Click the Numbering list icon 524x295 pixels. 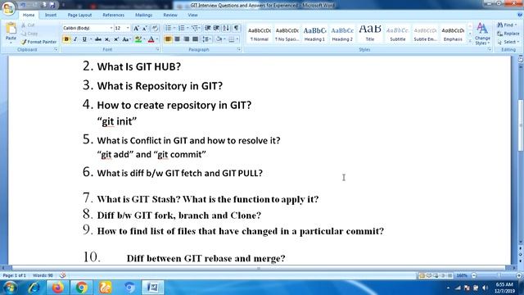[x=182, y=28]
